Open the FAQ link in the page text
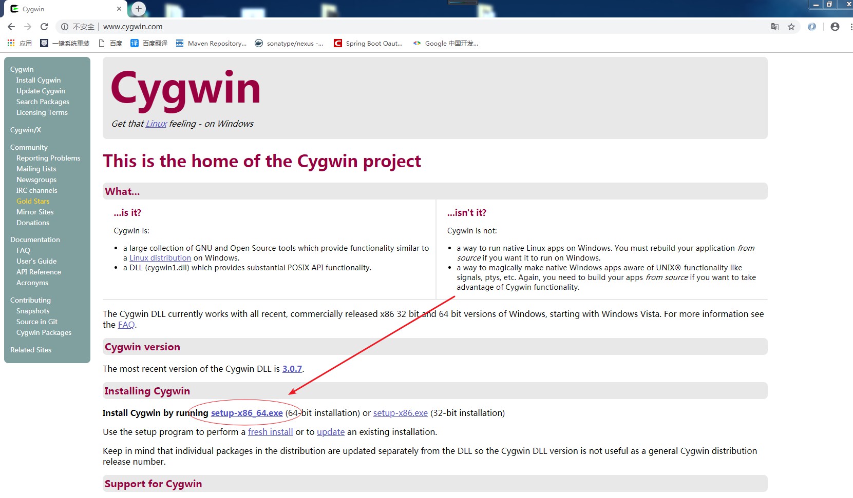The height and width of the screenshot is (498, 853). [126, 325]
